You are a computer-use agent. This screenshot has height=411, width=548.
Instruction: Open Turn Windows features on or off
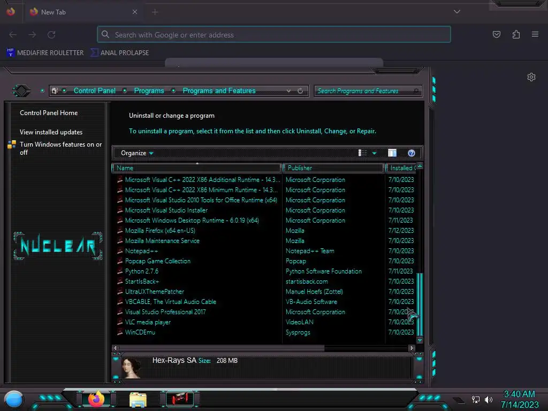[x=61, y=148]
